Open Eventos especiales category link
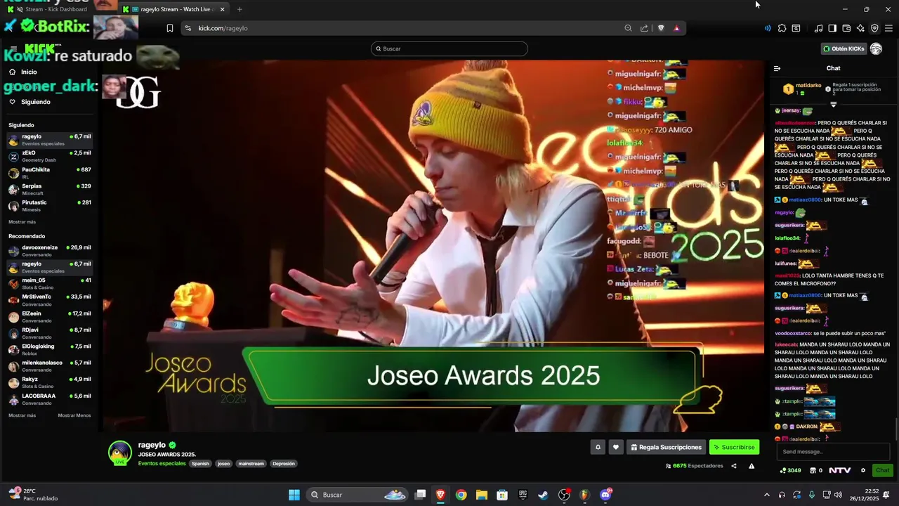The image size is (899, 506). pyautogui.click(x=162, y=464)
